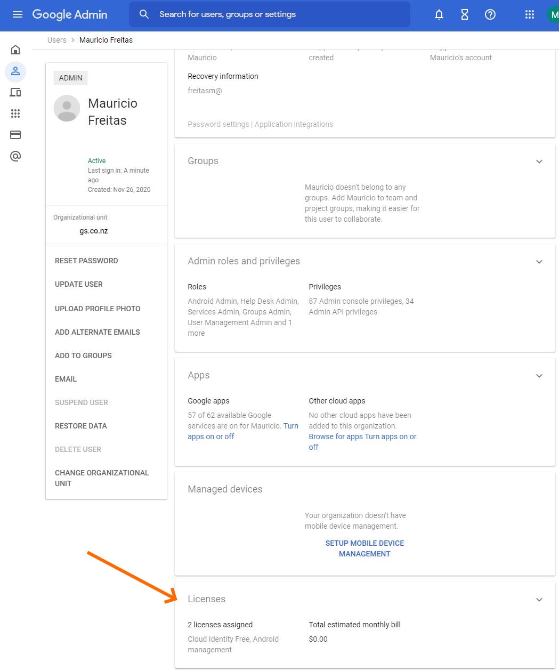559x671 pixels.
Task: Click Suspend User
Action: tap(82, 402)
